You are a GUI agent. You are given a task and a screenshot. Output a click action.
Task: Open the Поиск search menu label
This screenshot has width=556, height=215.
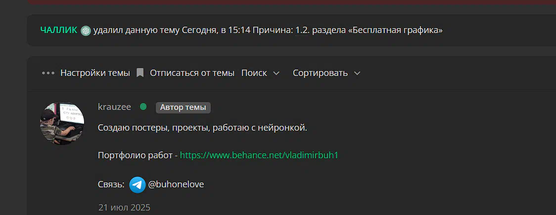254,73
